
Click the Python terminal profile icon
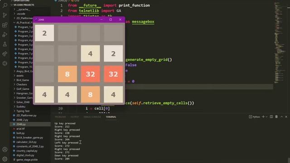(250, 117)
